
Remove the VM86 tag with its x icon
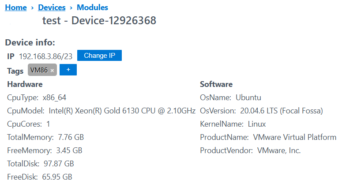click(52, 71)
